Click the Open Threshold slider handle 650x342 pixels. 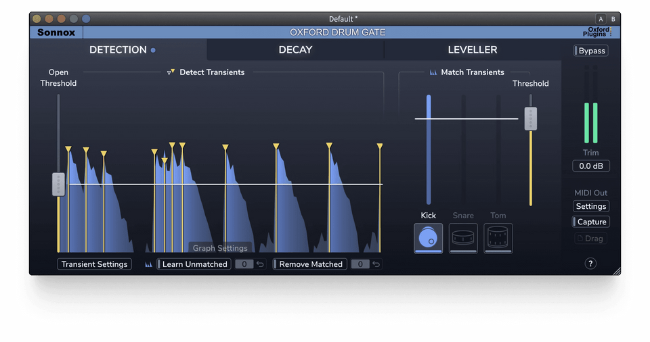[x=58, y=184]
